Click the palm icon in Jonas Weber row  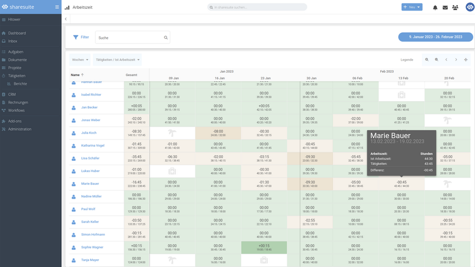pyautogui.click(x=447, y=120)
